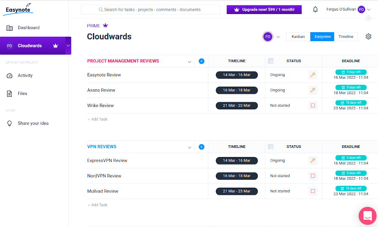
Task: Open the Asana Review task
Action: [x=101, y=90]
